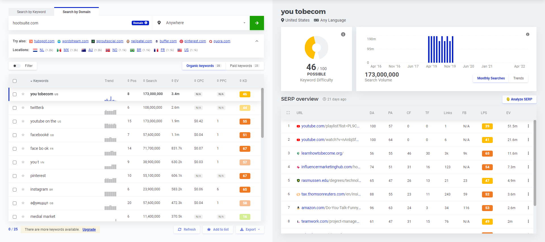Viewport: 545px width, 242px height.
Task: Open the Anywhere location dropdown
Action: click(x=202, y=23)
